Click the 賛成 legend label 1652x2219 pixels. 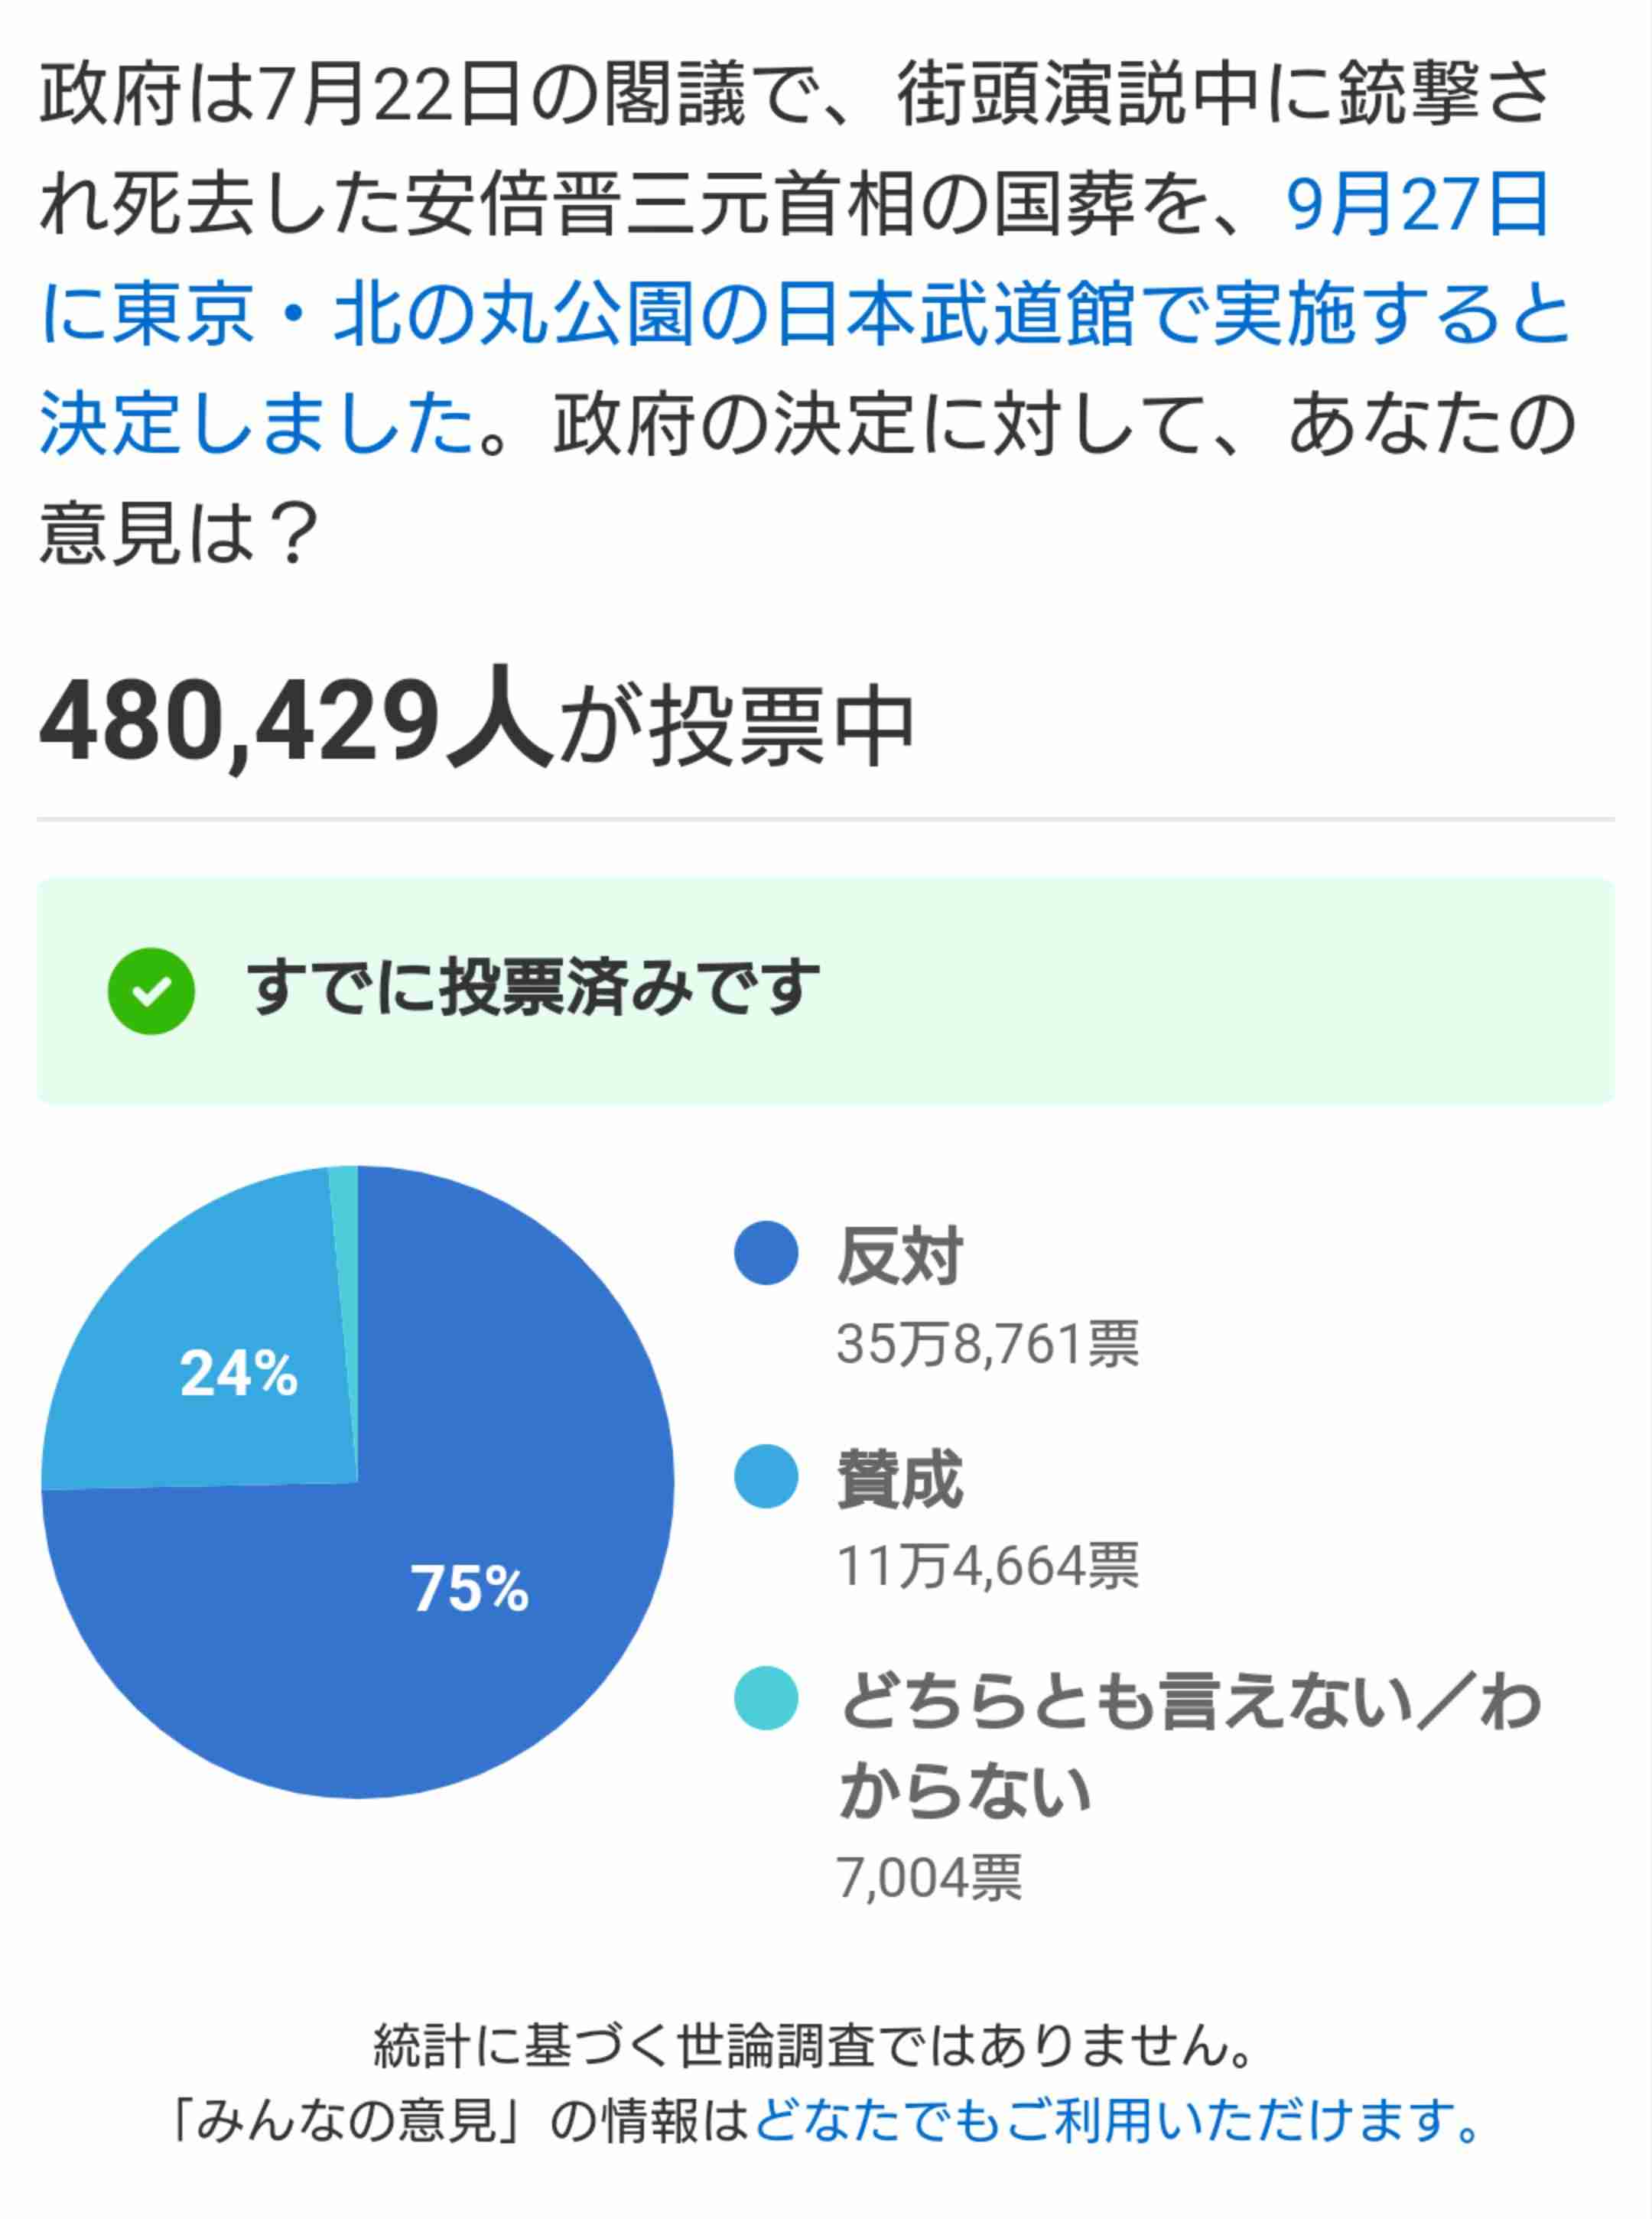[x=900, y=1478]
